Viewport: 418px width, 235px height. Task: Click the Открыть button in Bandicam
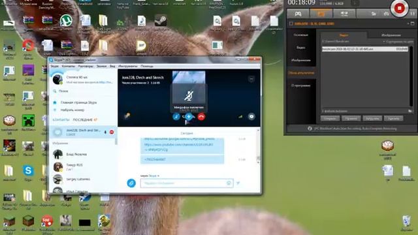pos(330,118)
